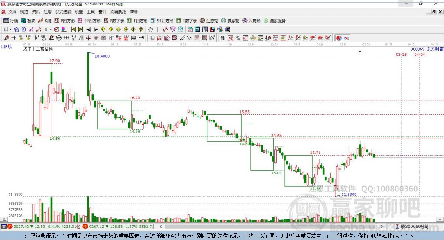Viewport: 444px width, 240px height.
Task: Click the 日K线 label
Action: point(6,46)
